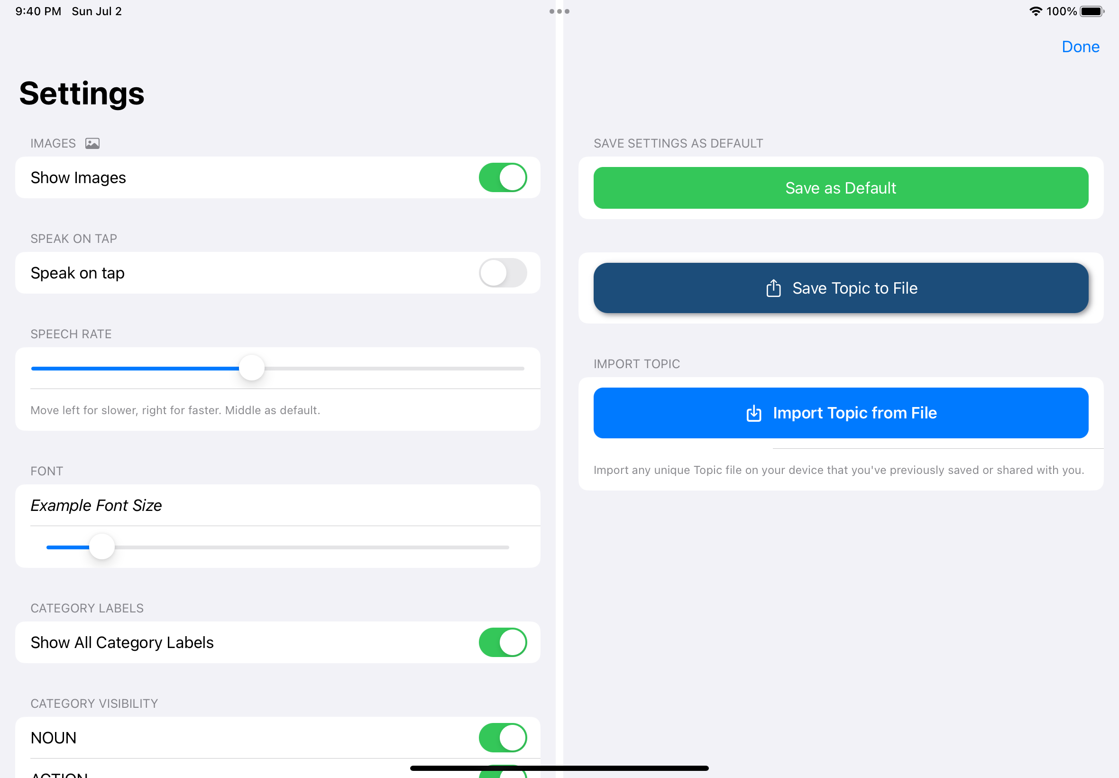Click Save as Default green button
The height and width of the screenshot is (778, 1119).
[x=841, y=188]
